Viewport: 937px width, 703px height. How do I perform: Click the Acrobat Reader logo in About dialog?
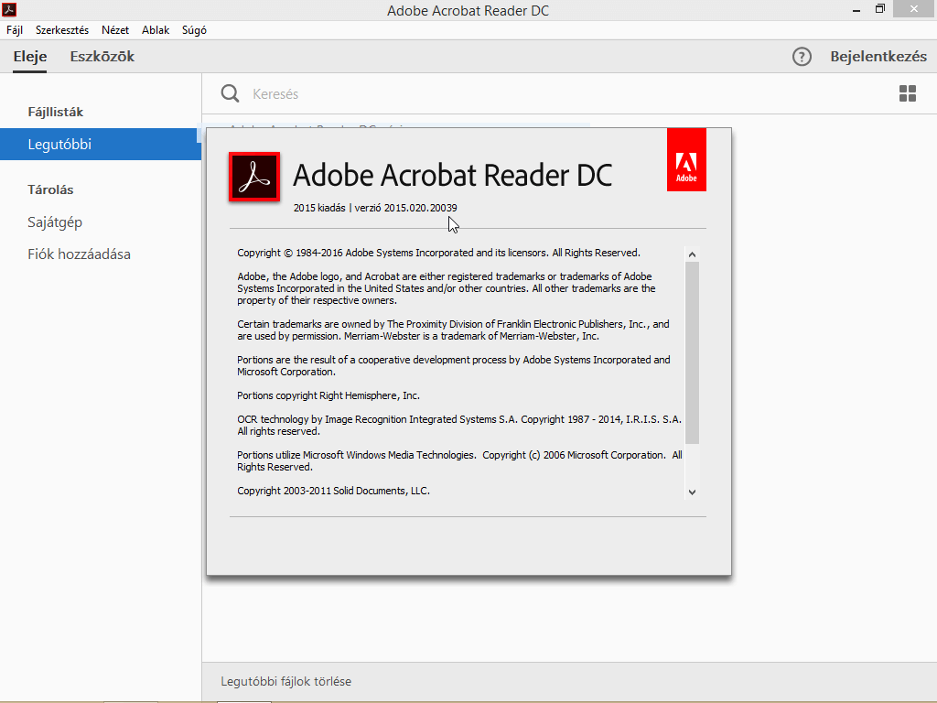click(254, 177)
